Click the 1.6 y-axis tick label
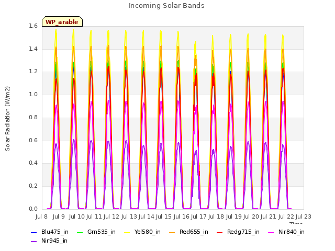 (33, 26)
